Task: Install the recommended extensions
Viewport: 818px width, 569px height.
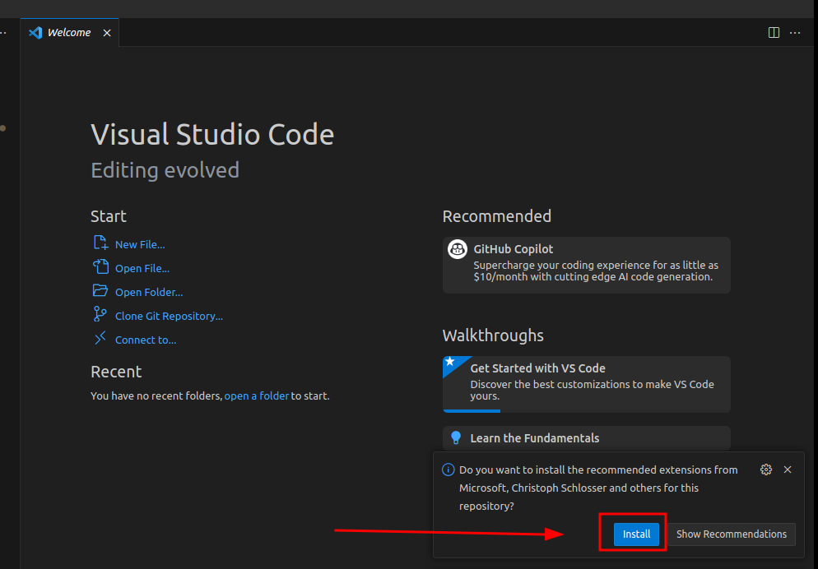Action: 634,534
